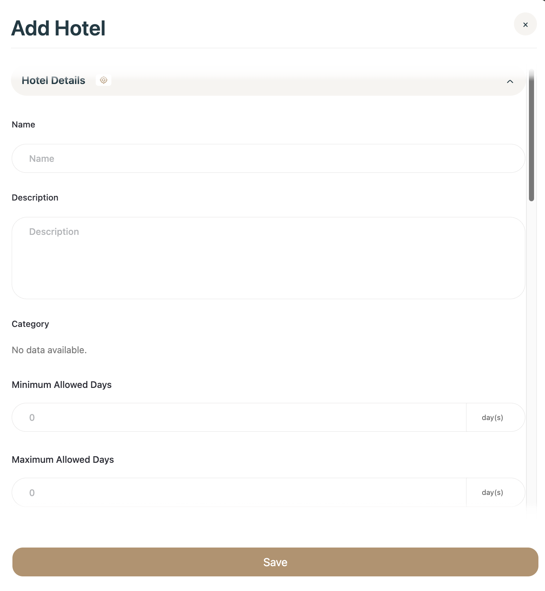Click the day(s) suffix on Minimum Allowed Days
The image size is (545, 591).
pos(492,417)
